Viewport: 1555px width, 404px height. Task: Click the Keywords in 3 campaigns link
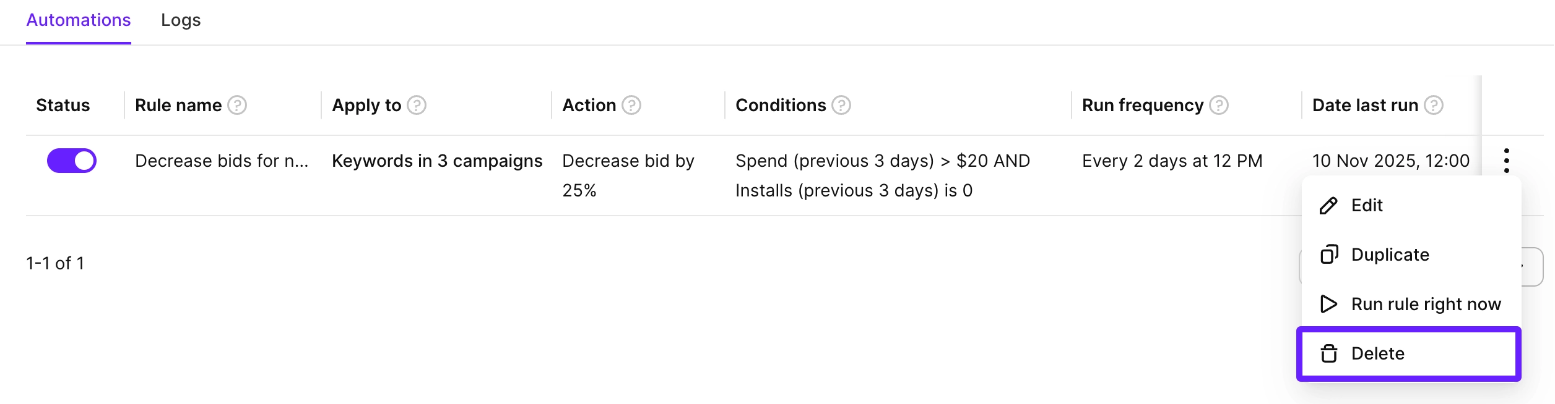pyautogui.click(x=437, y=161)
